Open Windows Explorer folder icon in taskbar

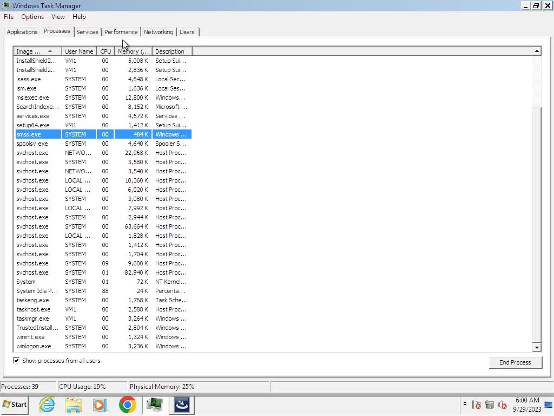pyautogui.click(x=74, y=405)
